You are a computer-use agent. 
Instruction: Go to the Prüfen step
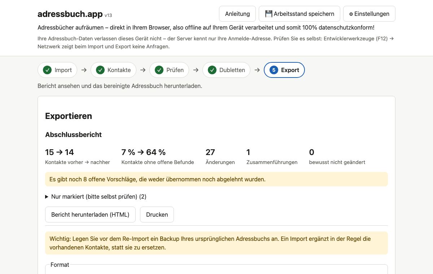[169, 70]
